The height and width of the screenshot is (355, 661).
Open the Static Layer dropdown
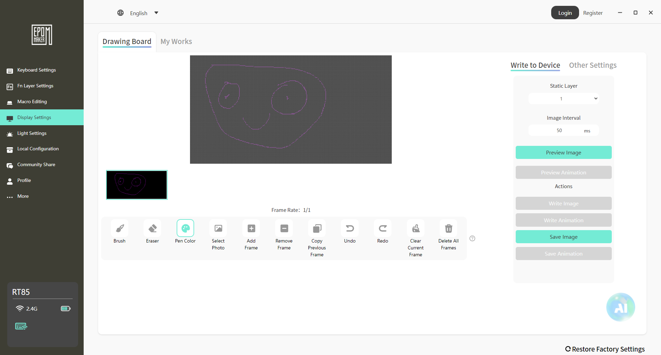pyautogui.click(x=564, y=99)
